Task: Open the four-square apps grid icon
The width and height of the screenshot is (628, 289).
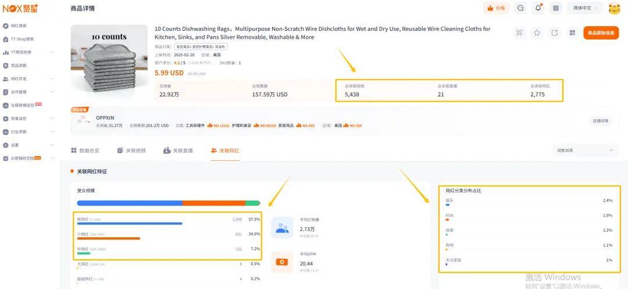Action: click(555, 8)
